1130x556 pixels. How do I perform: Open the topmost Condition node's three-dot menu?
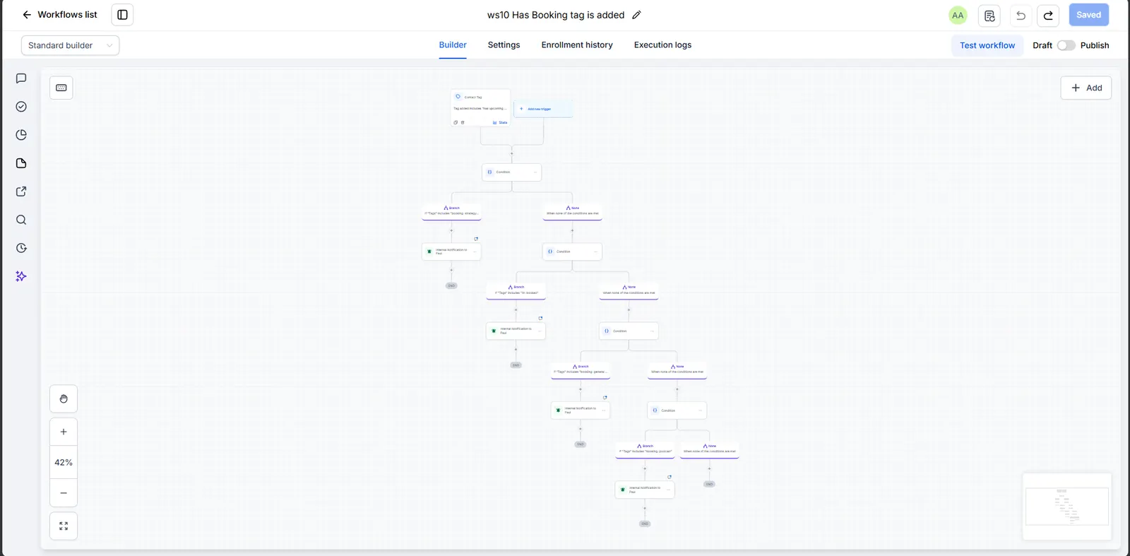click(x=535, y=172)
